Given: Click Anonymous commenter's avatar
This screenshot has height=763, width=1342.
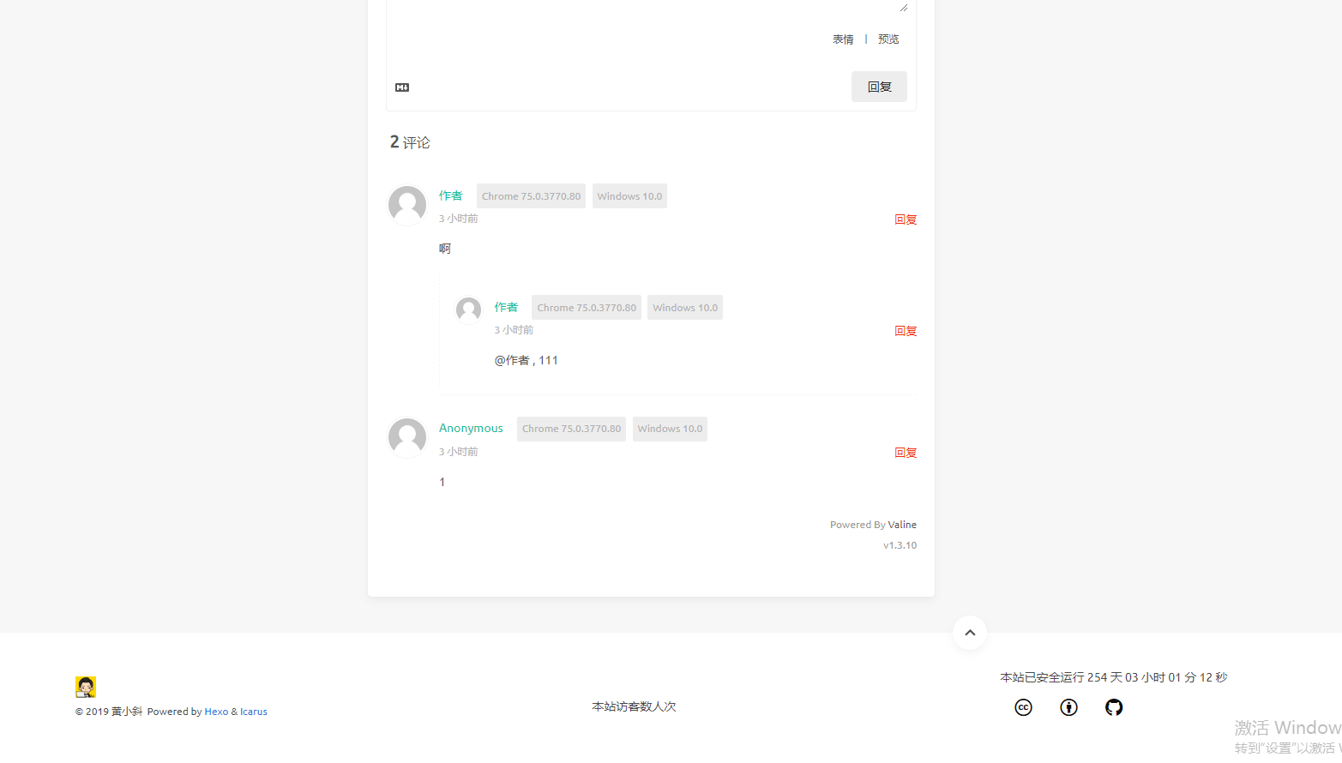Looking at the screenshot, I should pos(407,437).
